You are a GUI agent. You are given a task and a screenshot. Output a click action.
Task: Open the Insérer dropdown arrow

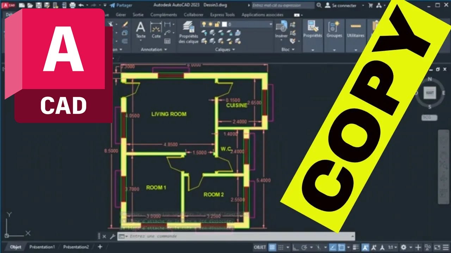click(x=281, y=41)
